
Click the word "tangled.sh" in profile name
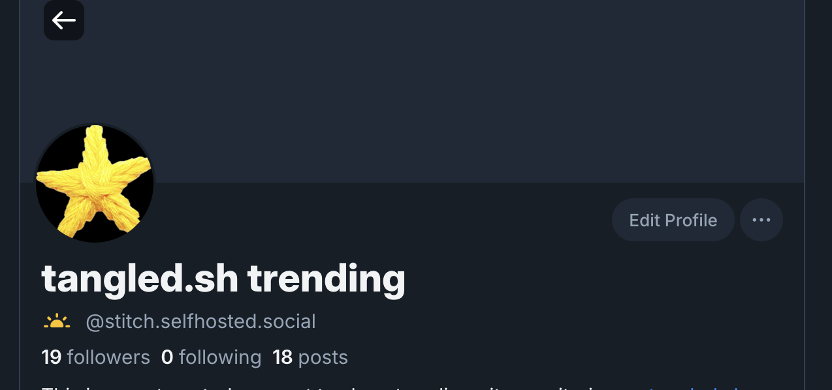139,279
